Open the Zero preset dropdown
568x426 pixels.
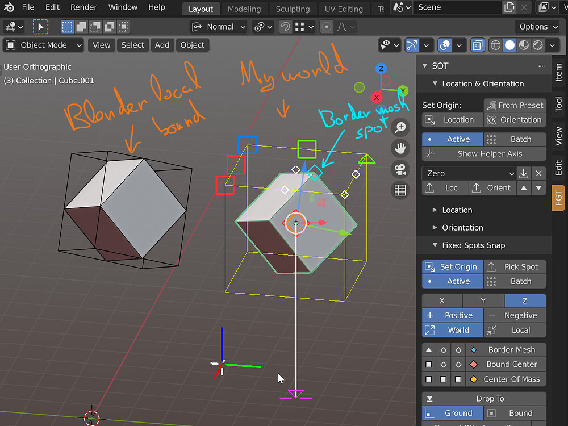pyautogui.click(x=469, y=173)
